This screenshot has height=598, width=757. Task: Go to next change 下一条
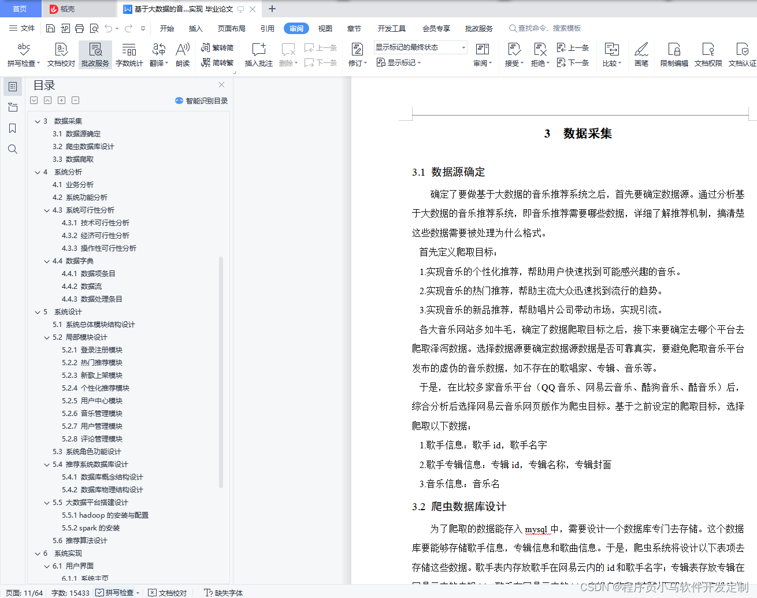coord(573,62)
